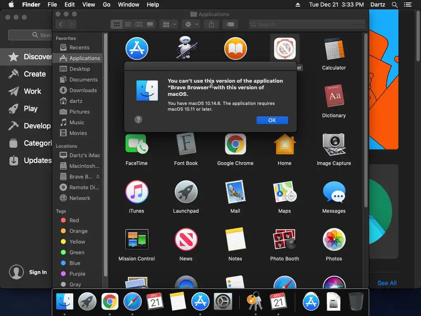421x316 pixels.
Task: Open Create section in App Store window
Action: [x=26, y=74]
